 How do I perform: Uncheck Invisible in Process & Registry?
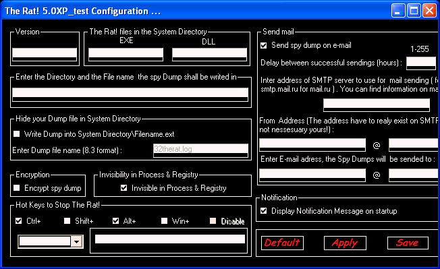click(x=123, y=187)
